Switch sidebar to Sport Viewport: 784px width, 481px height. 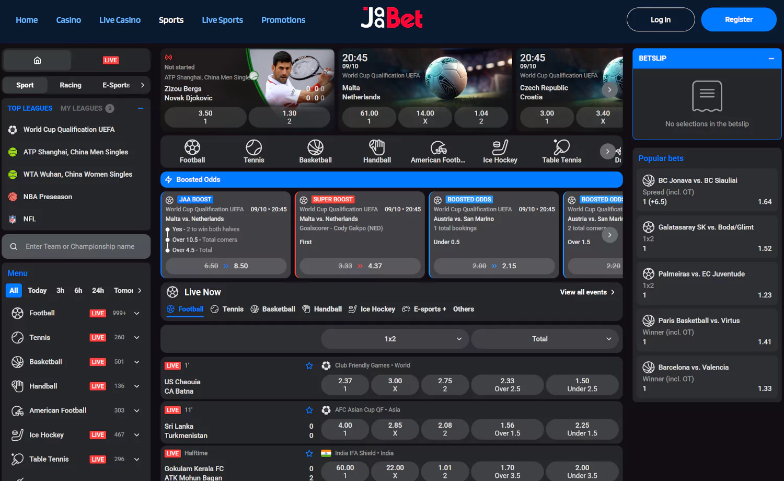[x=25, y=85]
